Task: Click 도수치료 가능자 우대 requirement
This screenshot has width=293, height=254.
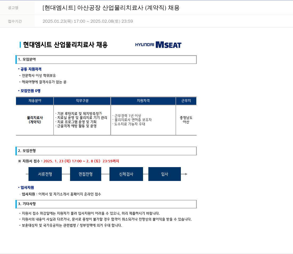Action: coord(129,124)
